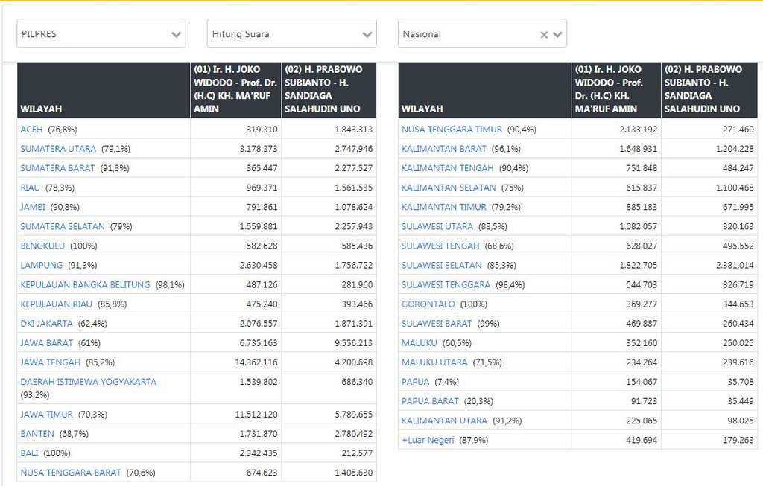This screenshot has height=486, width=763.
Task: Select the value 11.512.120 for Jawa Timur
Action: 256,415
